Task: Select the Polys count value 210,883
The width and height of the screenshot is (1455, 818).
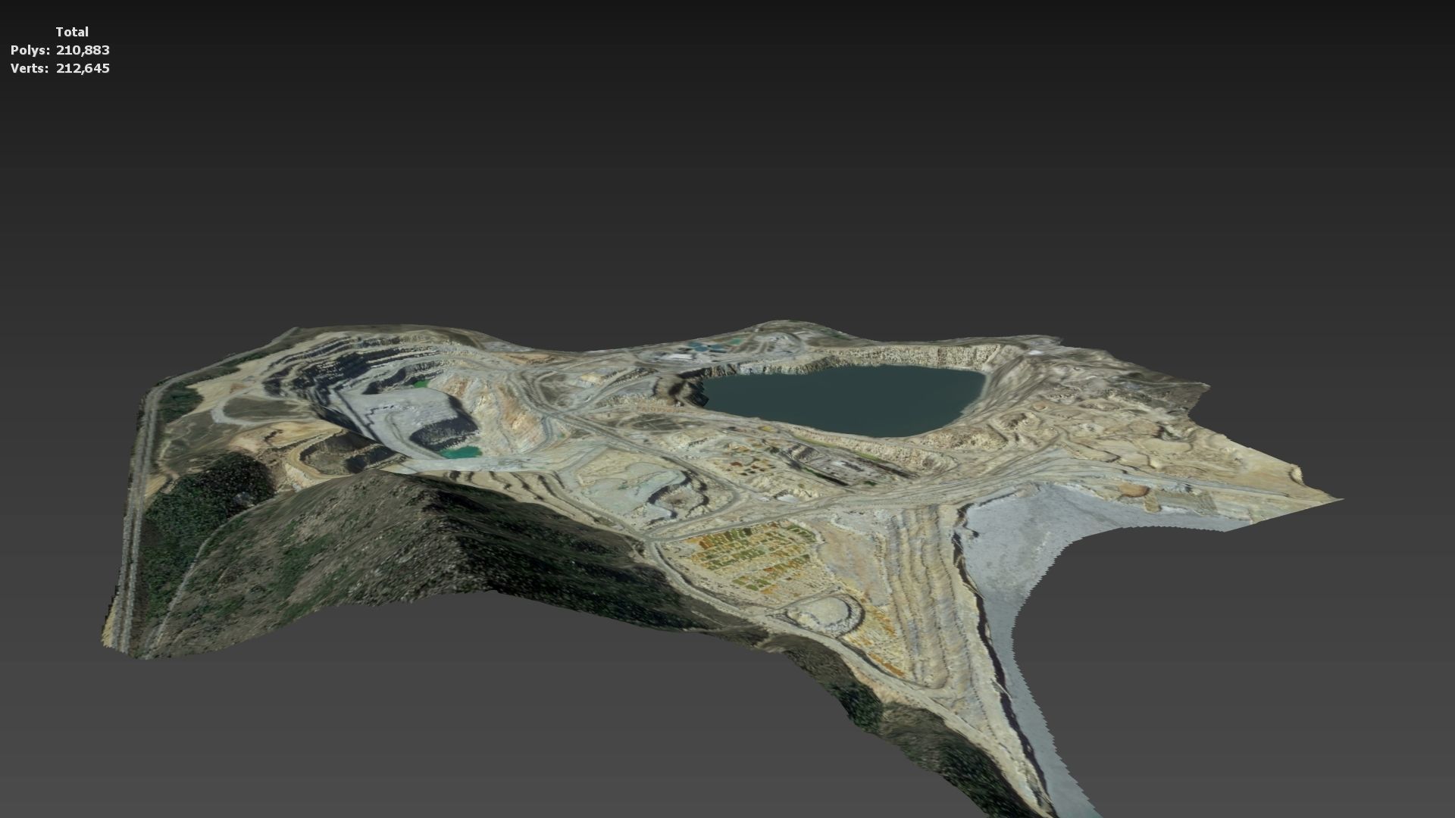Action: pos(83,50)
